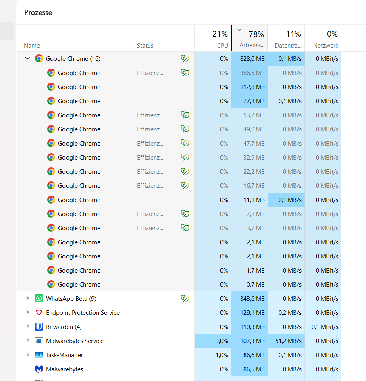Image resolution: width=366 pixels, height=381 pixels.
Task: Click the 0,2 MB/s disk value
Action: [290, 313]
